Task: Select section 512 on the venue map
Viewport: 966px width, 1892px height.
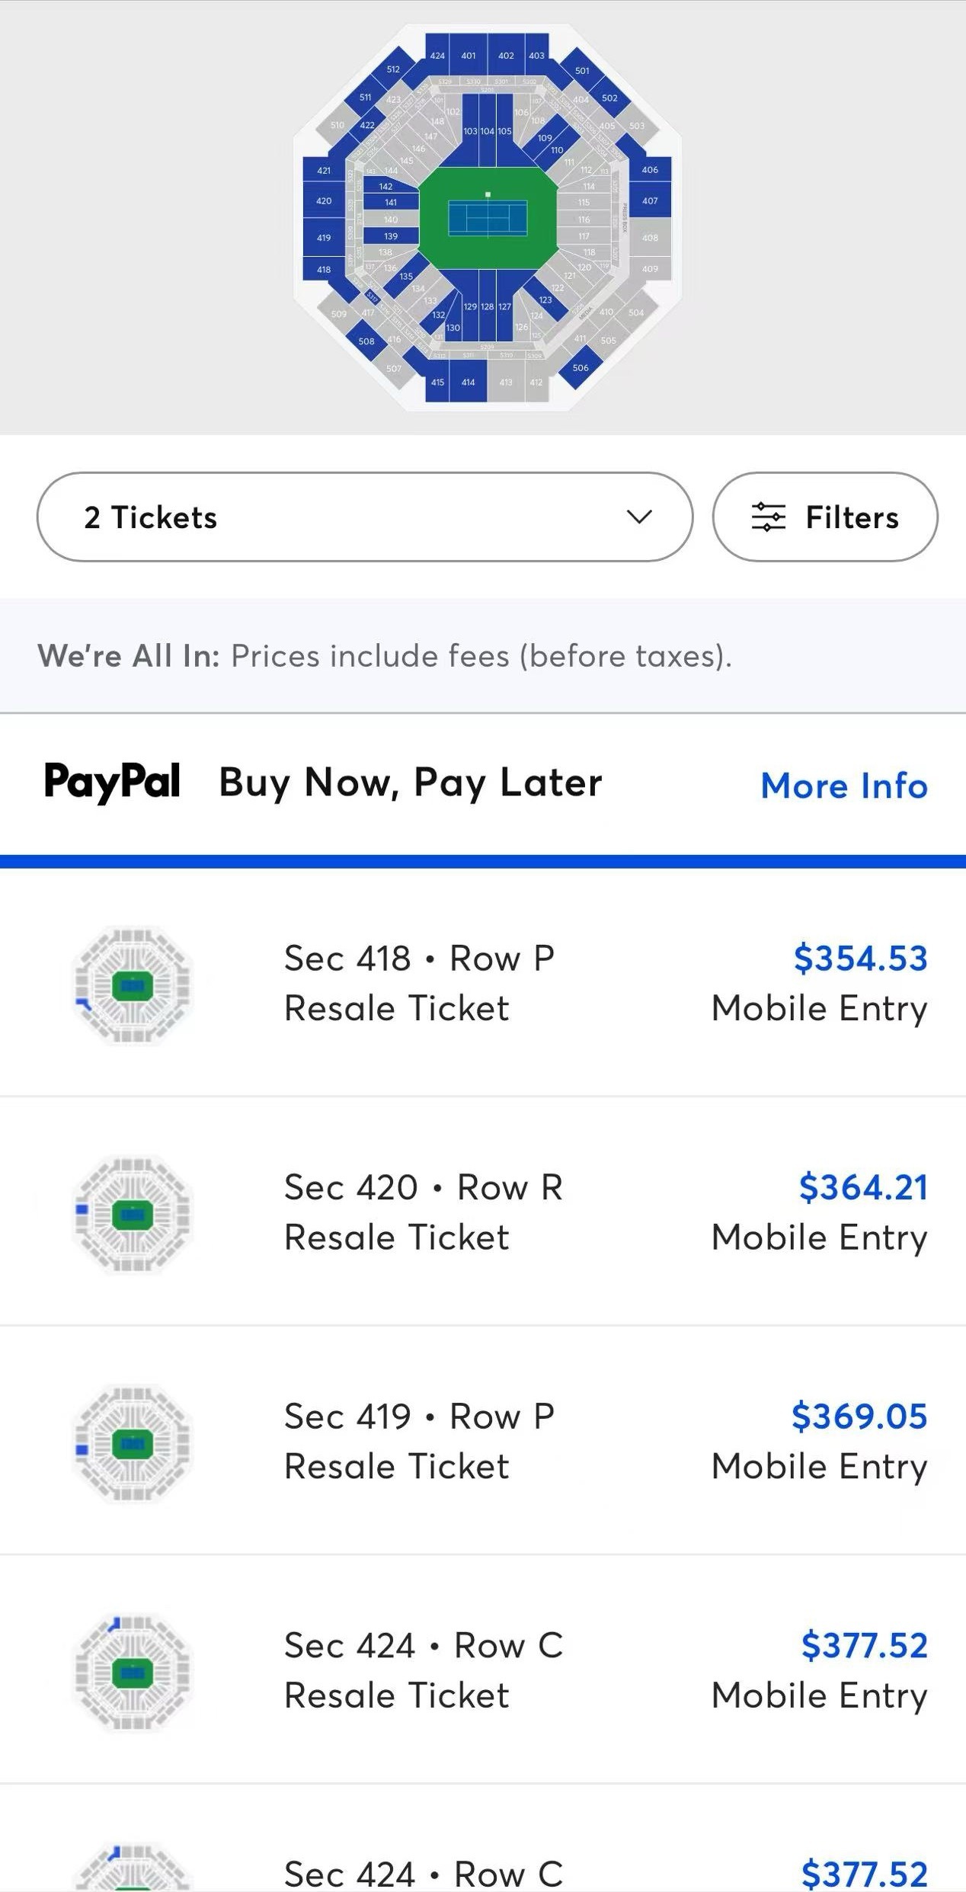Action: click(x=393, y=69)
